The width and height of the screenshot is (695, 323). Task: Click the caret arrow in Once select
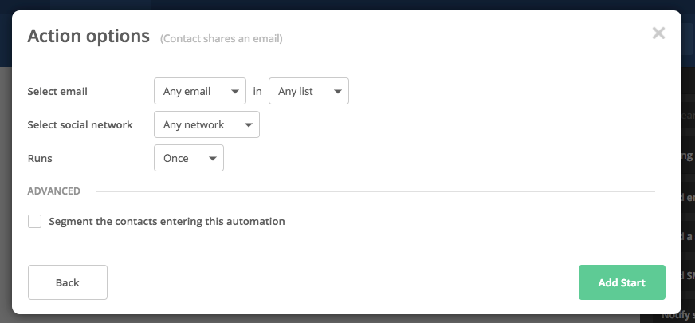tap(213, 159)
